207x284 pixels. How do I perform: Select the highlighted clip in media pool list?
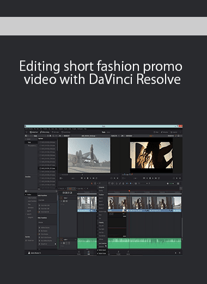[x=47, y=168]
